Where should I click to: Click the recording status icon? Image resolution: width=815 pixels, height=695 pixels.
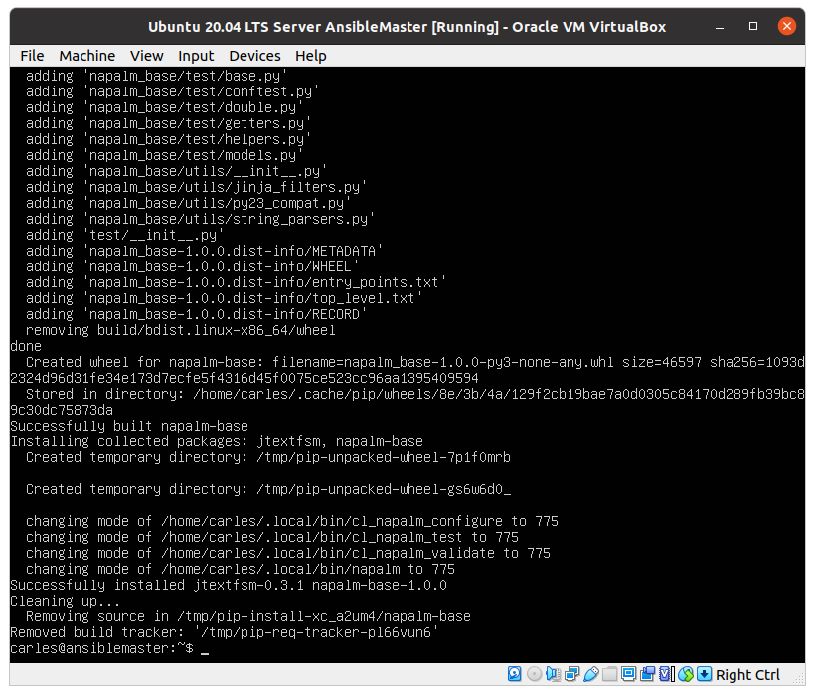point(648,674)
